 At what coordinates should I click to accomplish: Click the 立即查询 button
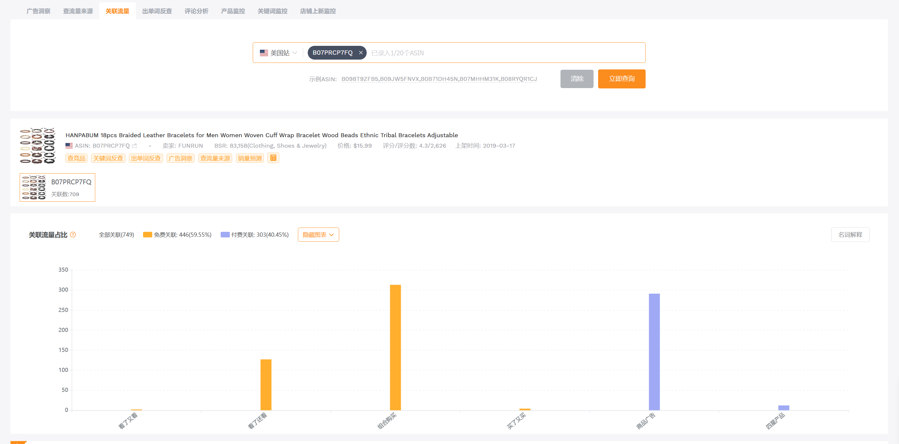click(622, 79)
